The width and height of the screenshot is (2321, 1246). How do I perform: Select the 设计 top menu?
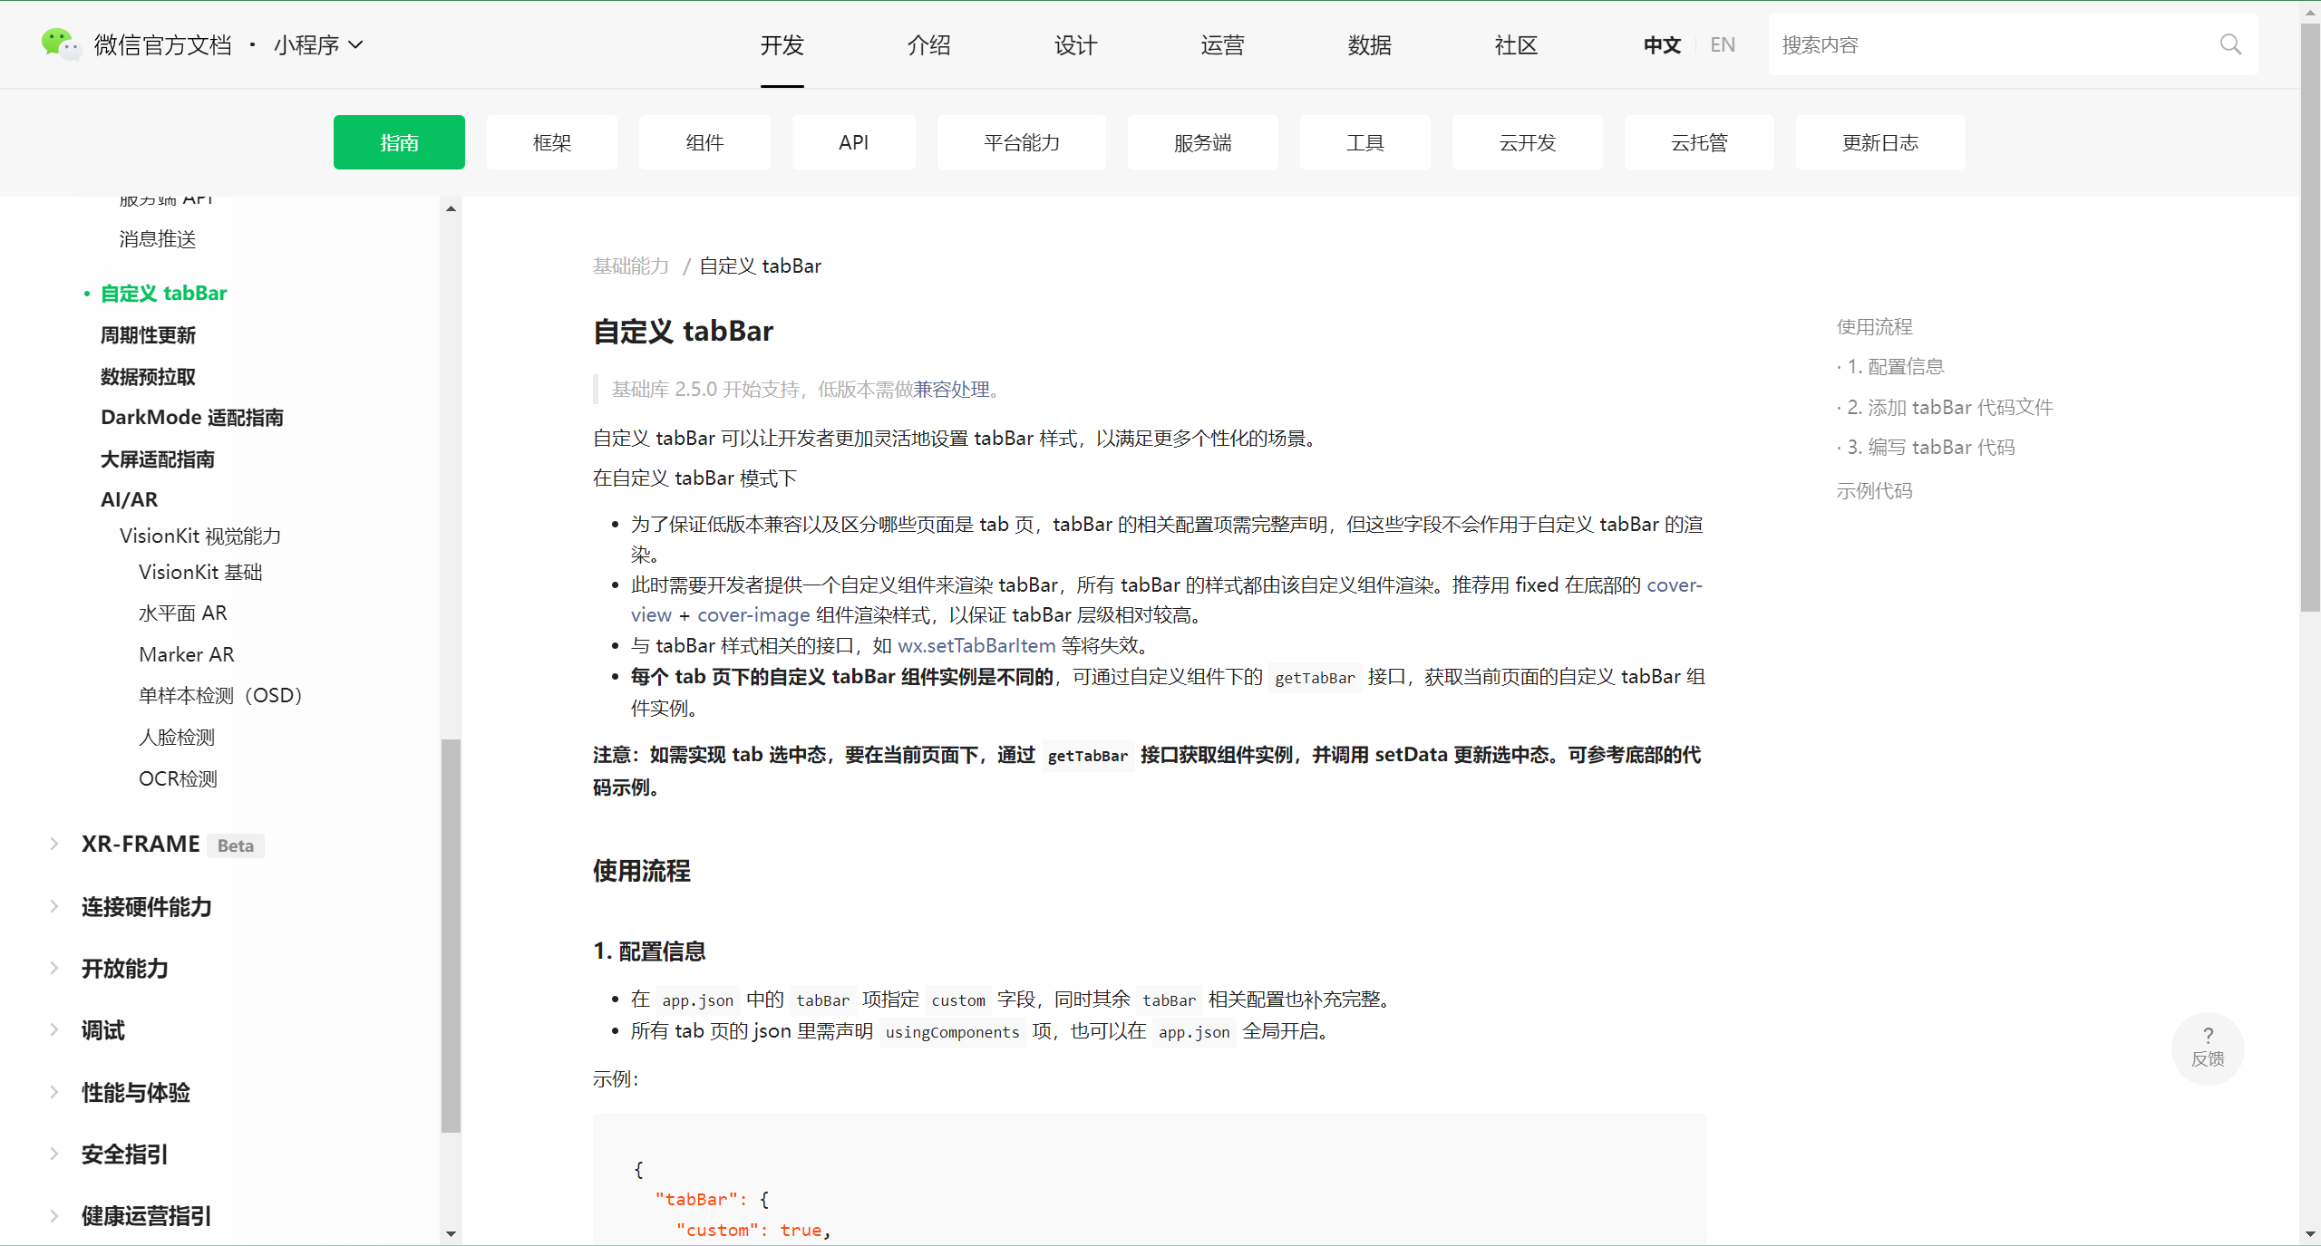(x=1075, y=44)
